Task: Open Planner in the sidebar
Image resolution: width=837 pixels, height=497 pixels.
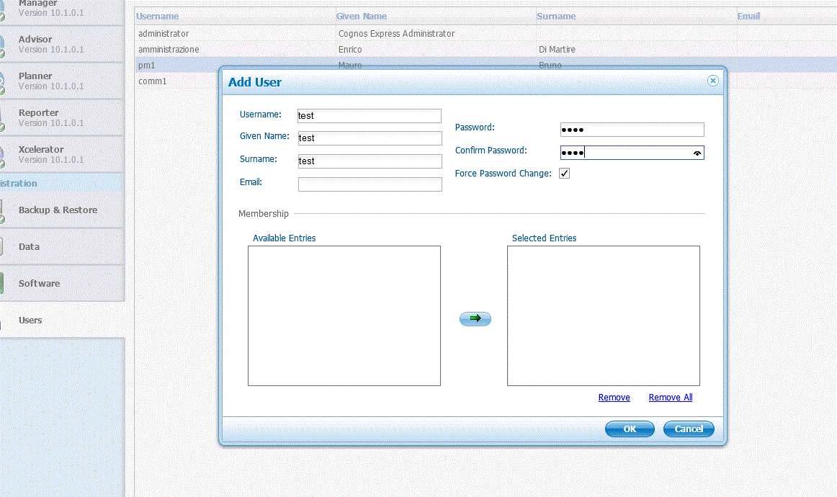Action: point(62,81)
